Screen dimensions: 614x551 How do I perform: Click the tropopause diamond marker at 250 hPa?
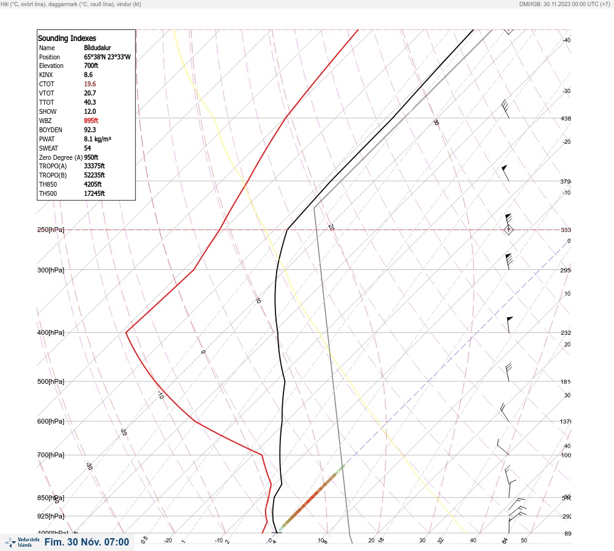coord(508,230)
